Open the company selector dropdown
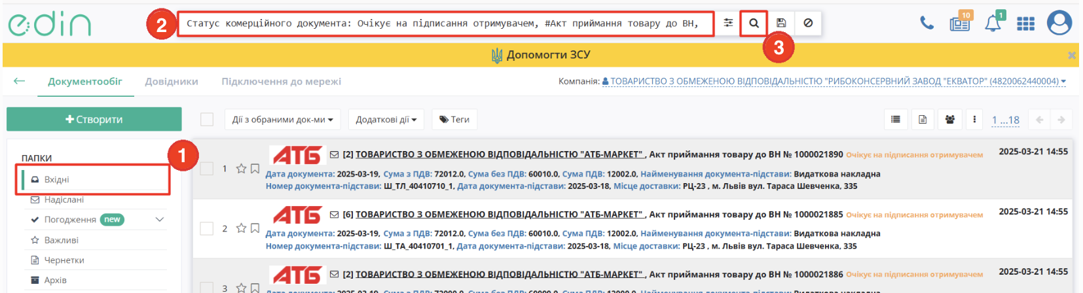This screenshot has height=293, width=1083. click(x=834, y=81)
